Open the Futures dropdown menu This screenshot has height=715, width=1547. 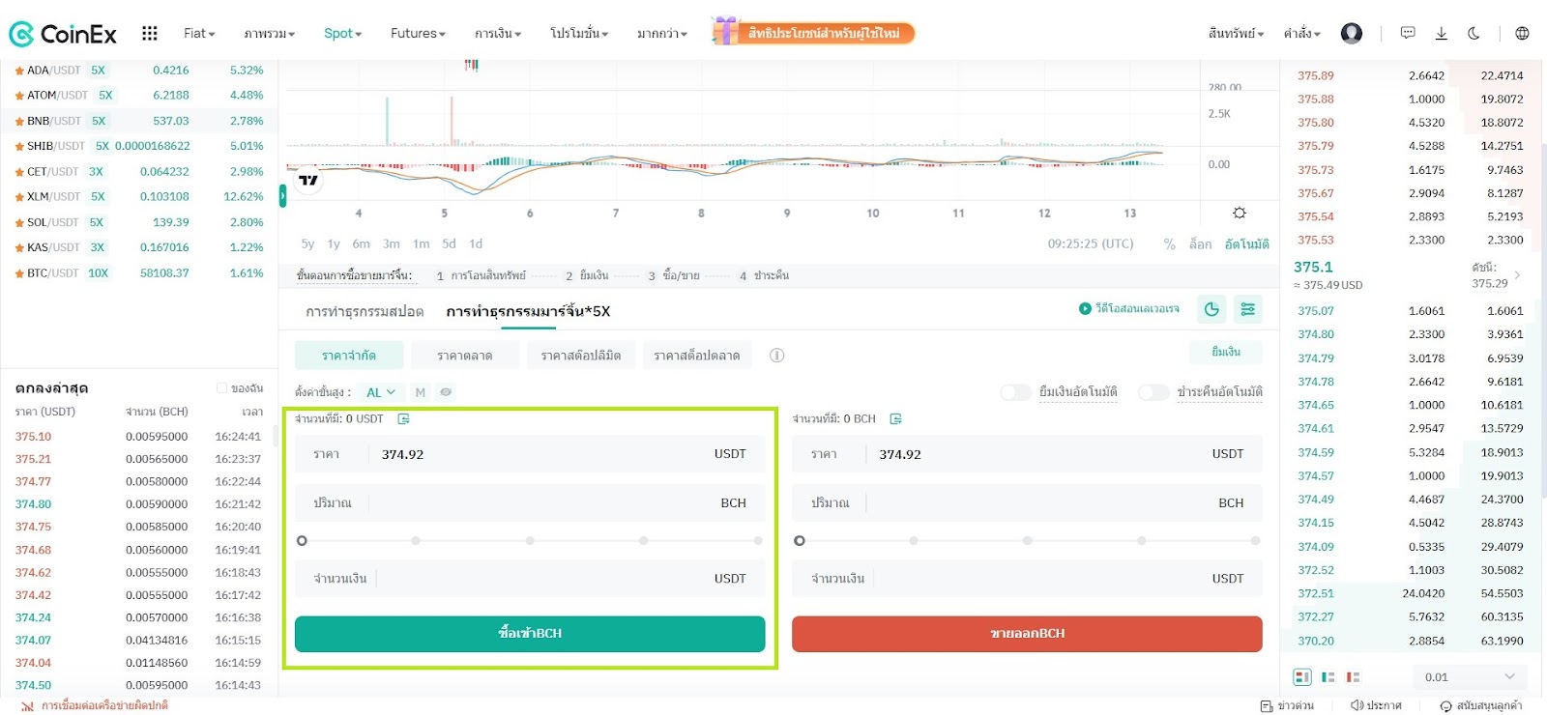point(418,34)
